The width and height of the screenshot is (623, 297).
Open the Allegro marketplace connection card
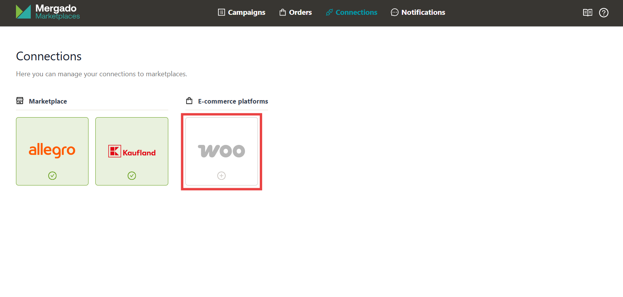tap(52, 151)
